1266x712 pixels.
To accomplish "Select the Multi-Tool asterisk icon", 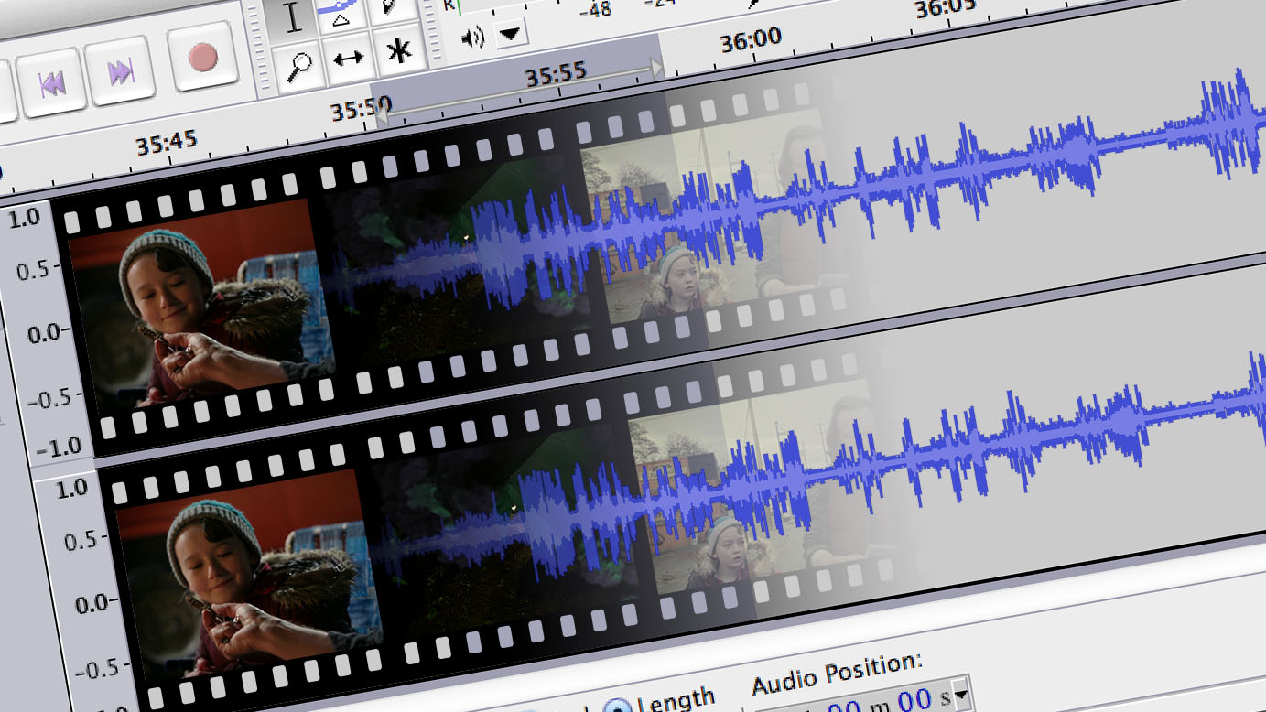I will click(398, 51).
